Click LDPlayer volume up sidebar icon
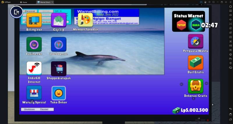The width and height of the screenshot is (233, 124). click(x=230, y=15)
